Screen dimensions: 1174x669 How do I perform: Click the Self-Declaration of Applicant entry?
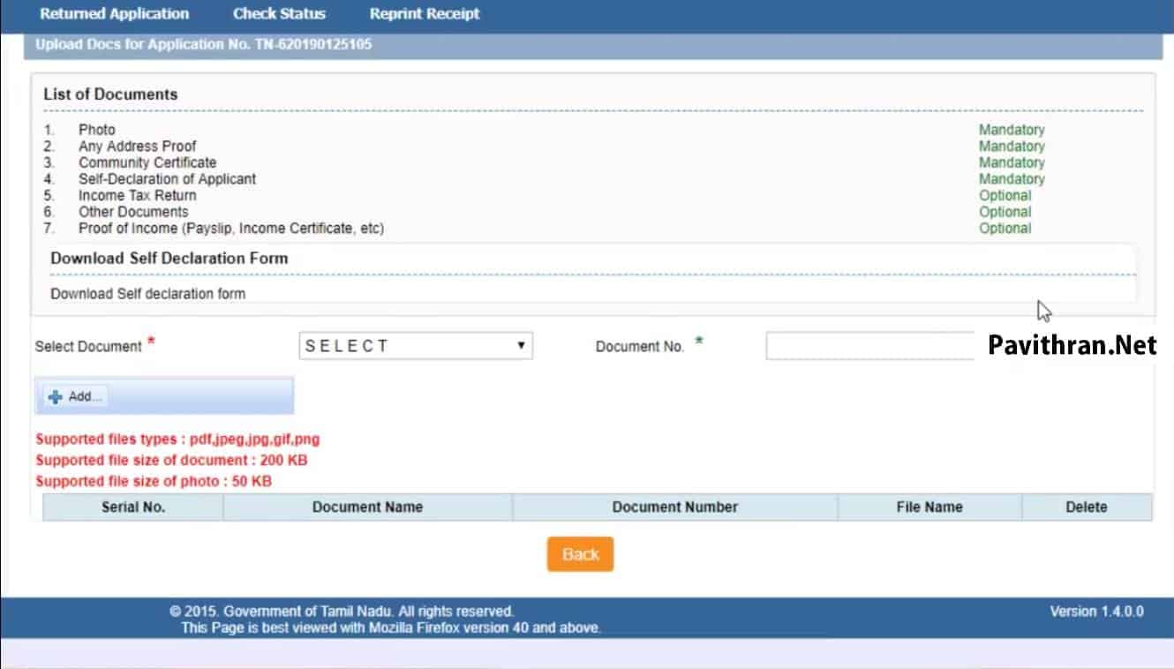167,178
